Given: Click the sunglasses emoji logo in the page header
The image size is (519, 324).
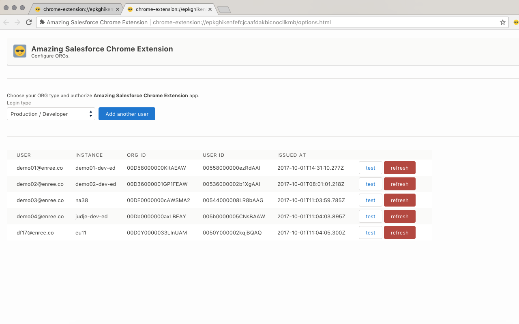Looking at the screenshot, I should 19,51.
